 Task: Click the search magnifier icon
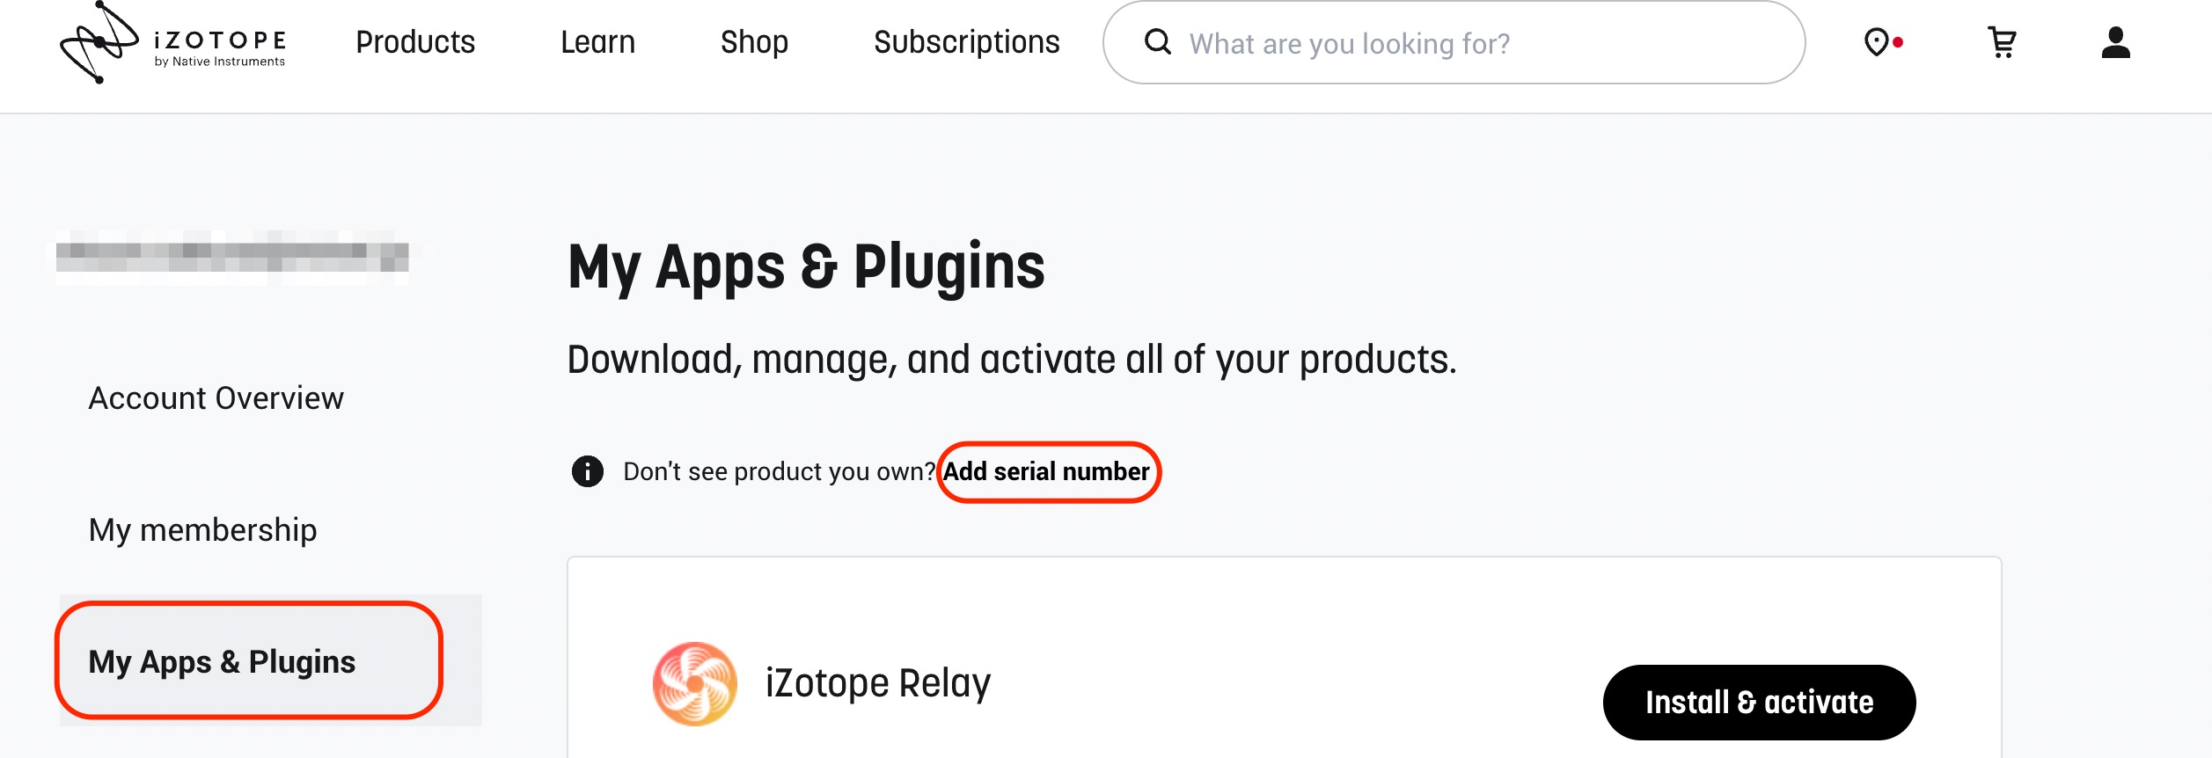click(x=1157, y=42)
